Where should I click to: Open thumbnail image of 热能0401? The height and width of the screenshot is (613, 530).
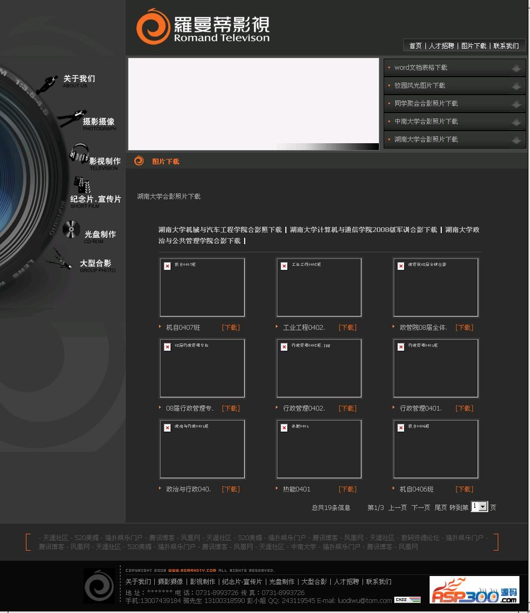click(x=319, y=449)
